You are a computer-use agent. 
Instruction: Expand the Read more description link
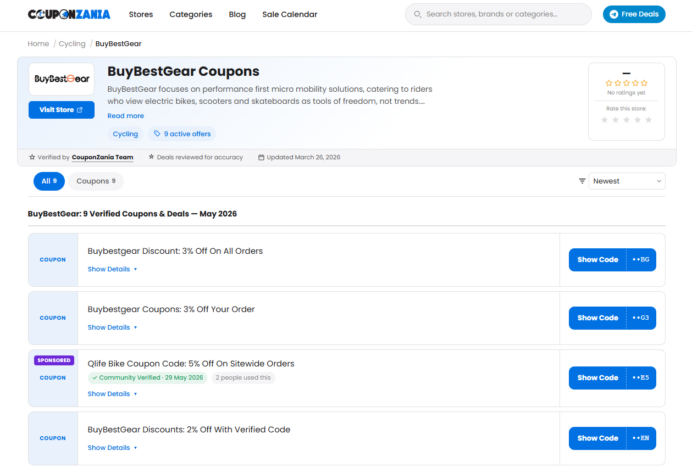[126, 116]
